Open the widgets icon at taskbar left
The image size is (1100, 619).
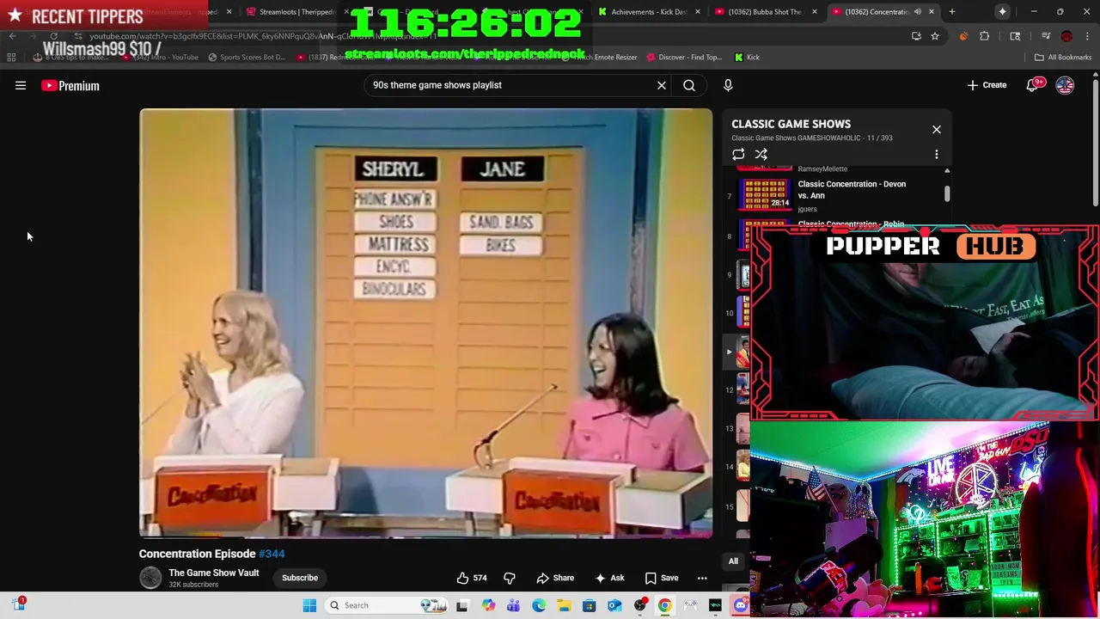point(19,604)
